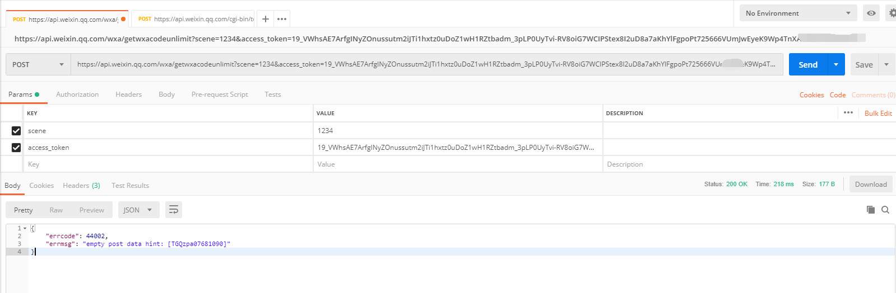
Task: Click the Bulk Edit link
Action: coord(878,114)
